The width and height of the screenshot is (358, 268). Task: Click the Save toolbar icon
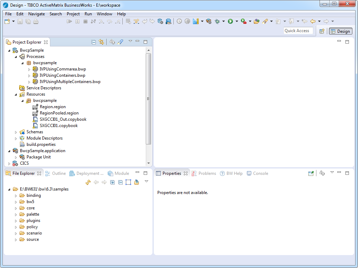coord(20,21)
